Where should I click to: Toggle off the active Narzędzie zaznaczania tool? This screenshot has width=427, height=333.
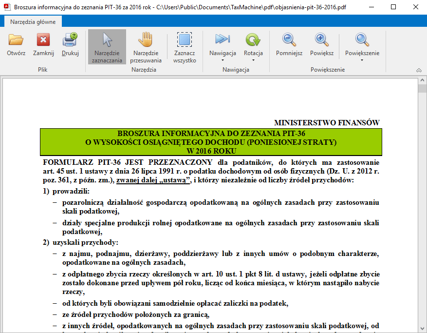click(107, 47)
